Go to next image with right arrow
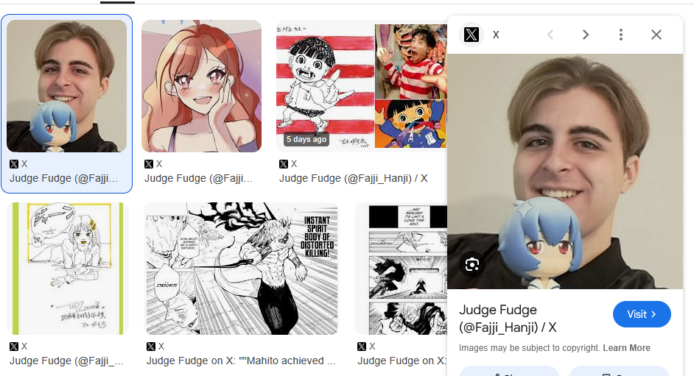694x376 pixels. pyautogui.click(x=586, y=35)
